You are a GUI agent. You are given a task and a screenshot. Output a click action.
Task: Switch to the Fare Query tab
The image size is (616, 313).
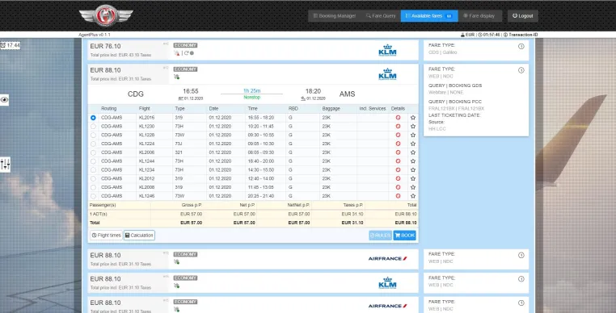pos(381,16)
